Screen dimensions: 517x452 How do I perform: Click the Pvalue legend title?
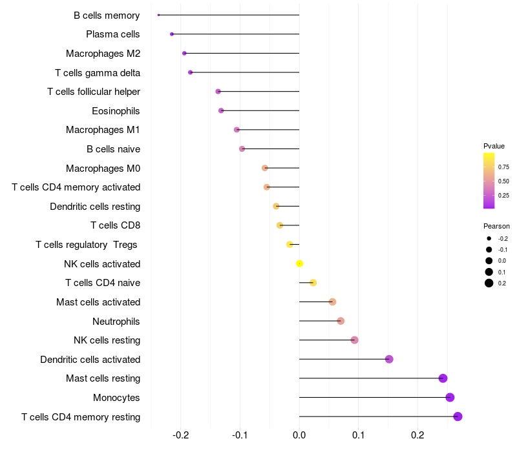coord(494,146)
